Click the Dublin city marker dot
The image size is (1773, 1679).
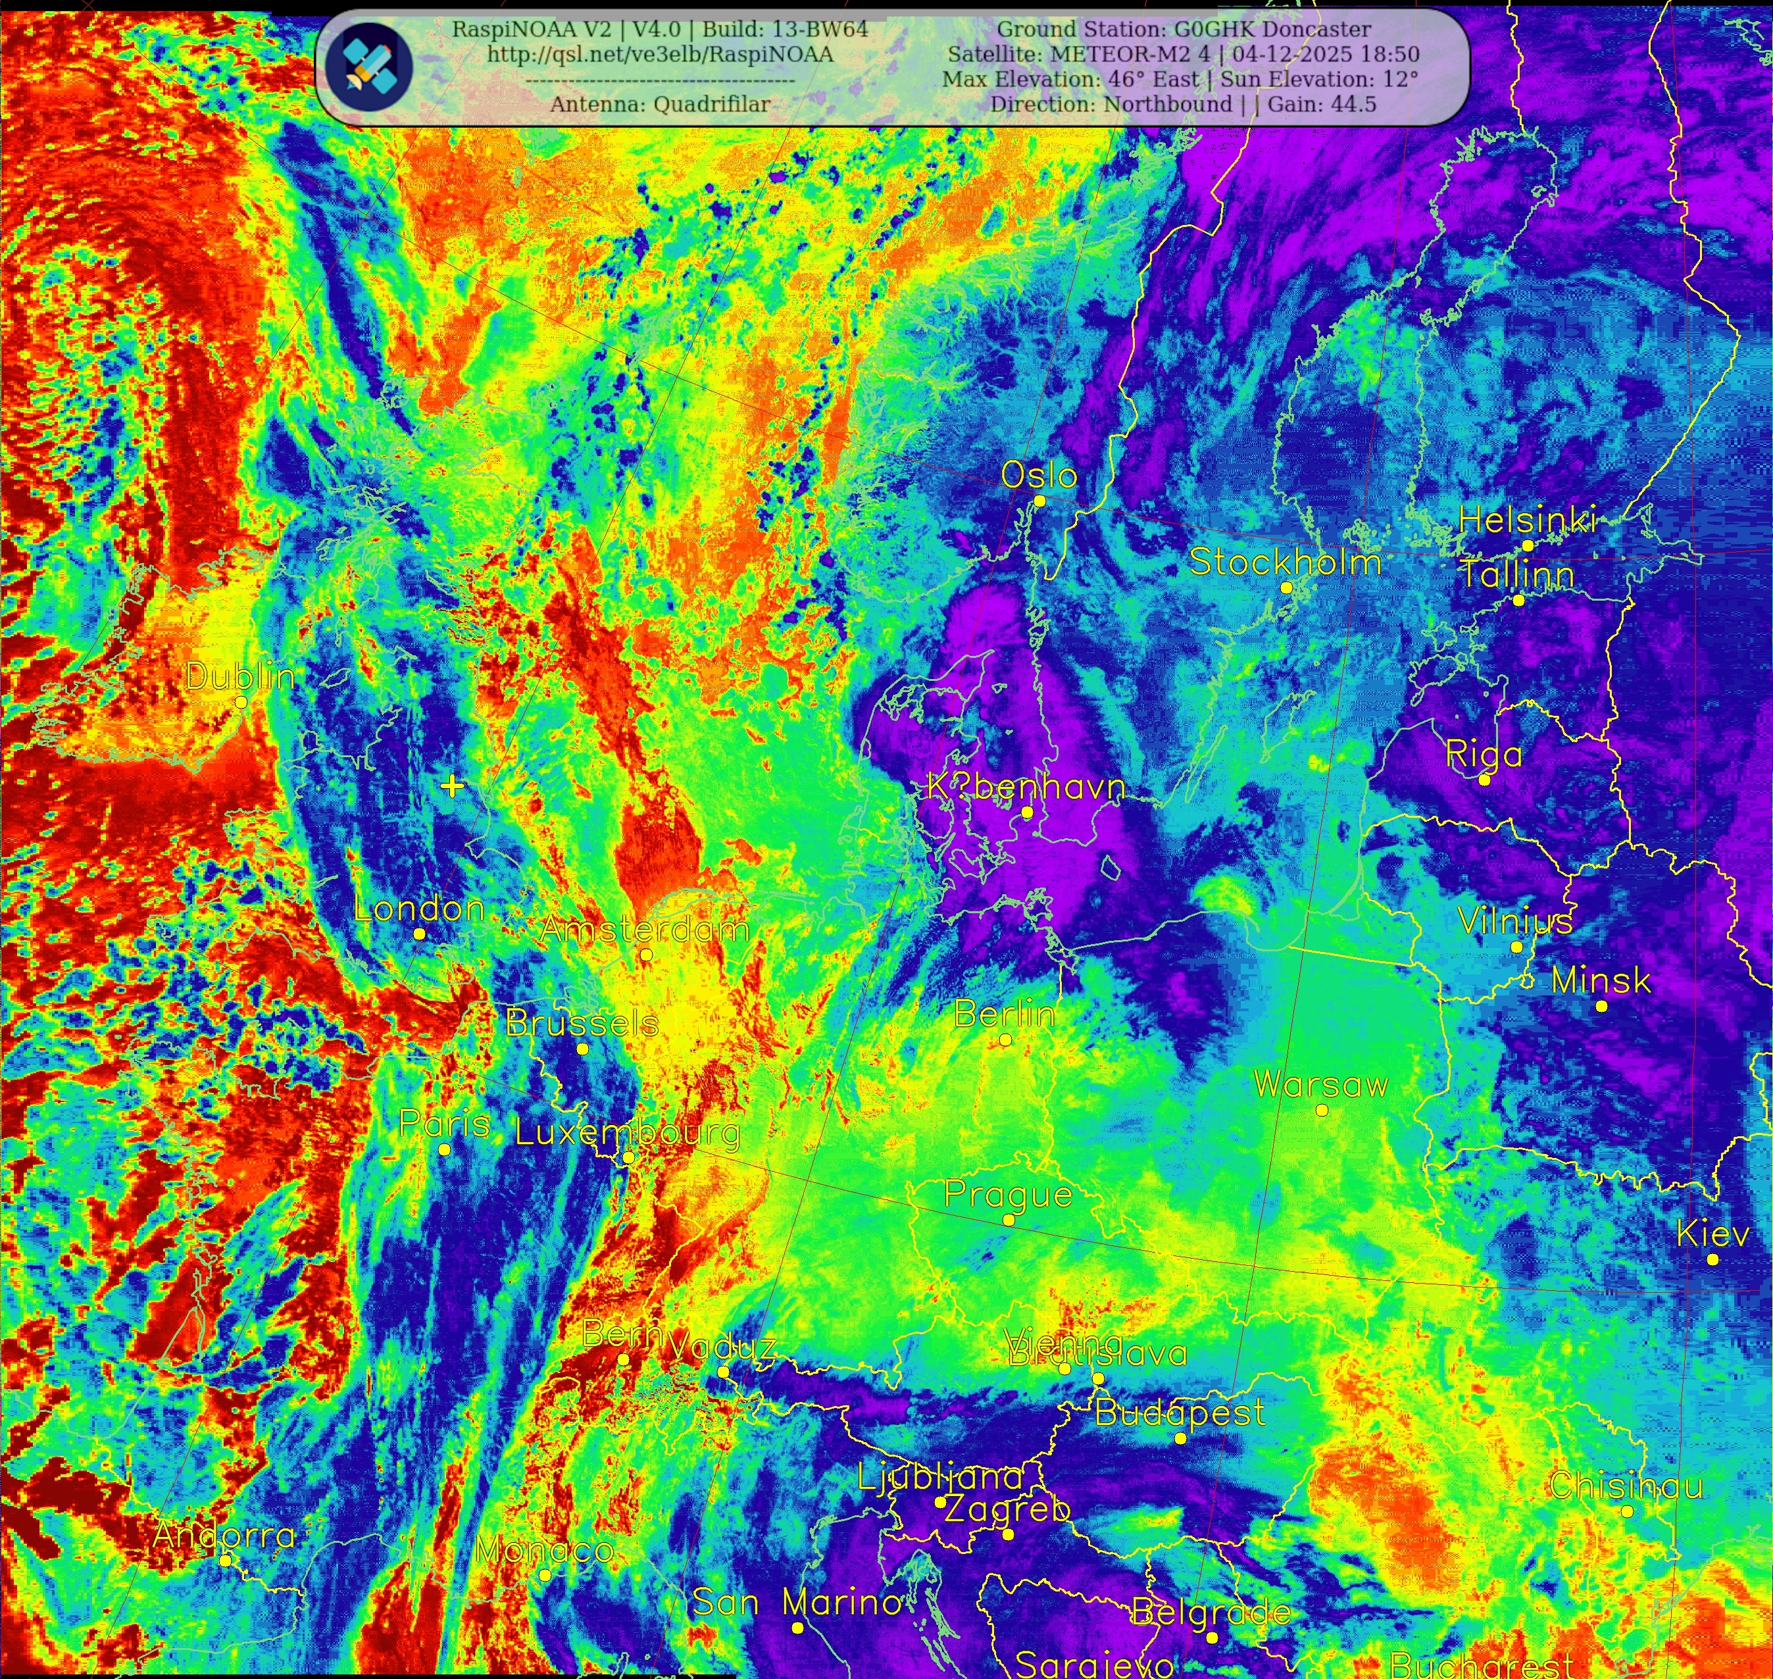(x=241, y=703)
